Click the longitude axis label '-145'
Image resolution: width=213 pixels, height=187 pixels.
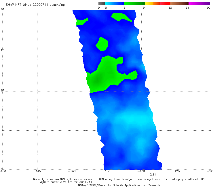37,171
